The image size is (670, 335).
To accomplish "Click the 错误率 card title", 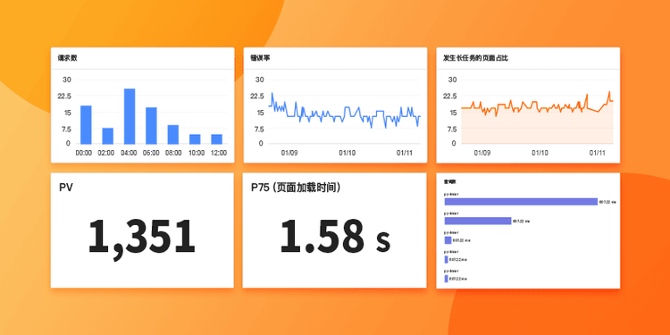I will tap(260, 58).
